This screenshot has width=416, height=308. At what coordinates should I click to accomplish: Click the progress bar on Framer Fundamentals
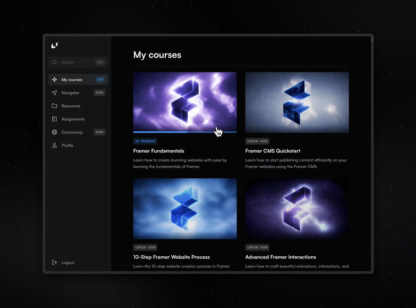(185, 132)
